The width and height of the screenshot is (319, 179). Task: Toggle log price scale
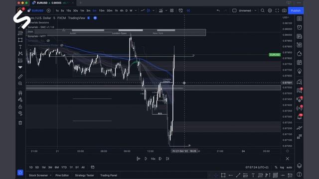pyautogui.click(x=282, y=168)
